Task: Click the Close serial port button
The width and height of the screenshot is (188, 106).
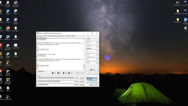Action: click(x=92, y=70)
